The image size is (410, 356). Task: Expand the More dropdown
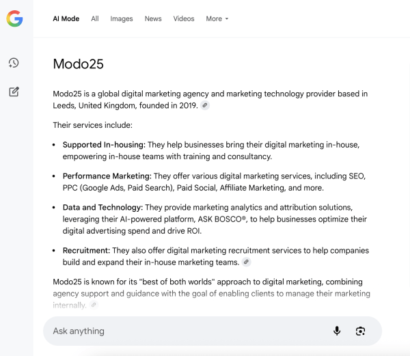[x=217, y=19]
